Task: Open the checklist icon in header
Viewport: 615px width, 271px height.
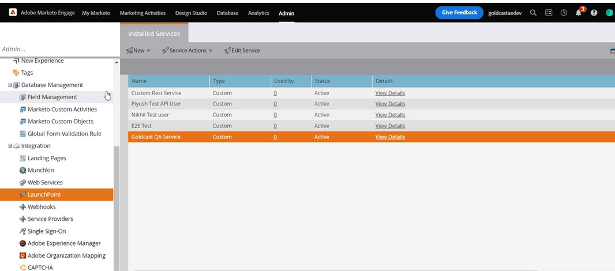Action: pyautogui.click(x=549, y=13)
